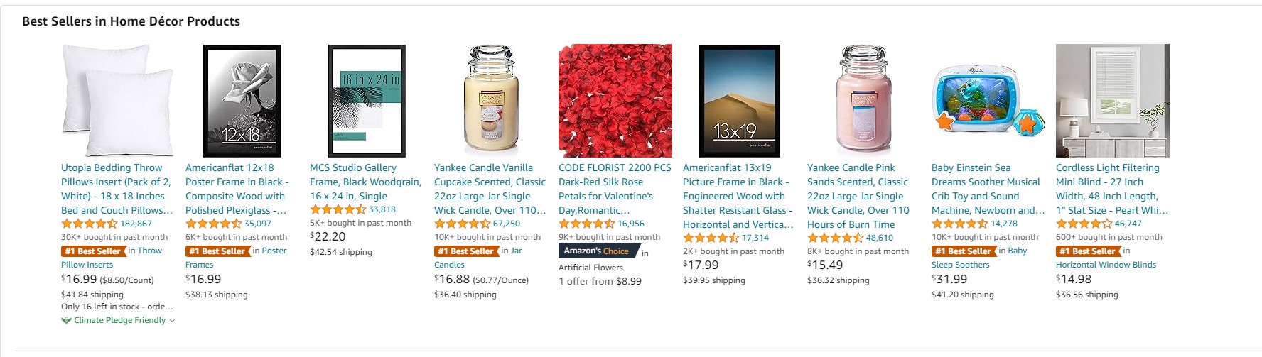Click the Baby Sleep Soothers category link
1262x357 pixels.
(x=960, y=265)
